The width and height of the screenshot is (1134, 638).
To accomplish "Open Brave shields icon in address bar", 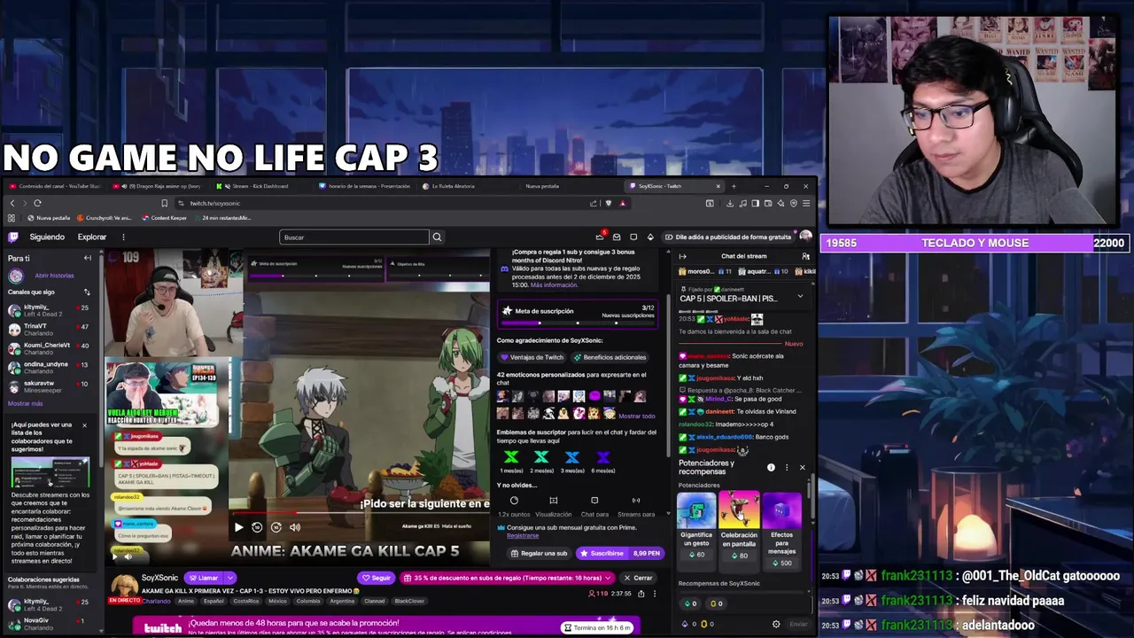I will coord(608,203).
